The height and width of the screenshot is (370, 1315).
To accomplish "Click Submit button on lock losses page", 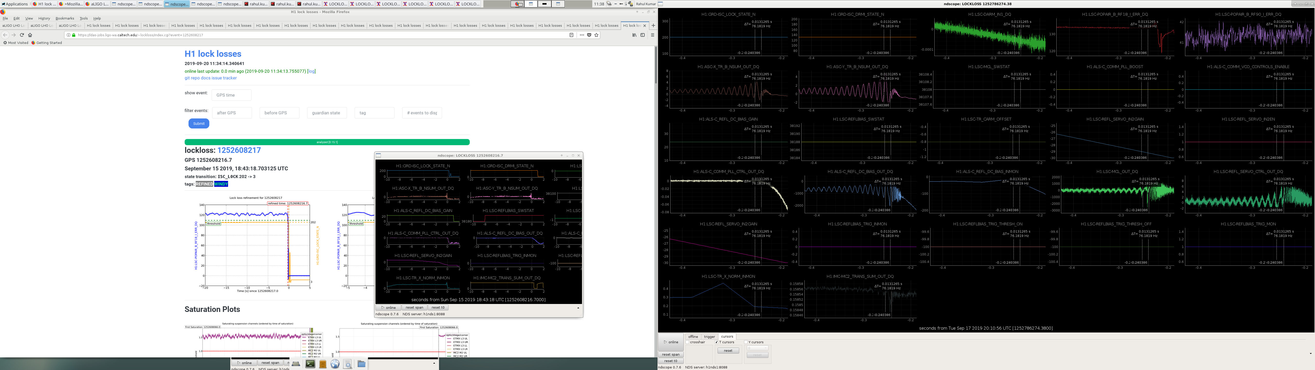I will [x=199, y=123].
